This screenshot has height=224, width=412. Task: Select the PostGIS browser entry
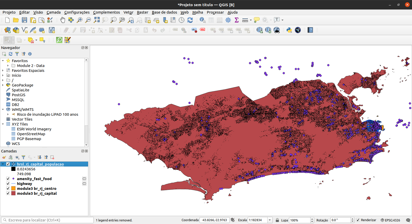coord(19,95)
